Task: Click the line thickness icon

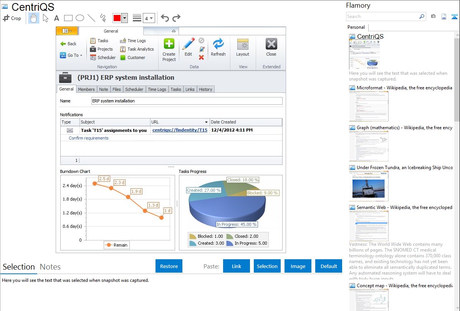Action: point(137,18)
